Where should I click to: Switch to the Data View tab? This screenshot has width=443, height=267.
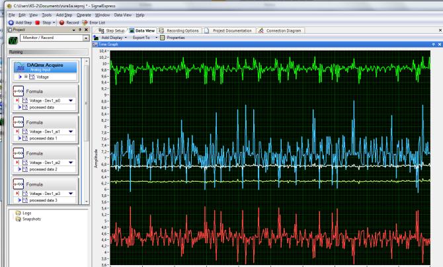point(142,30)
